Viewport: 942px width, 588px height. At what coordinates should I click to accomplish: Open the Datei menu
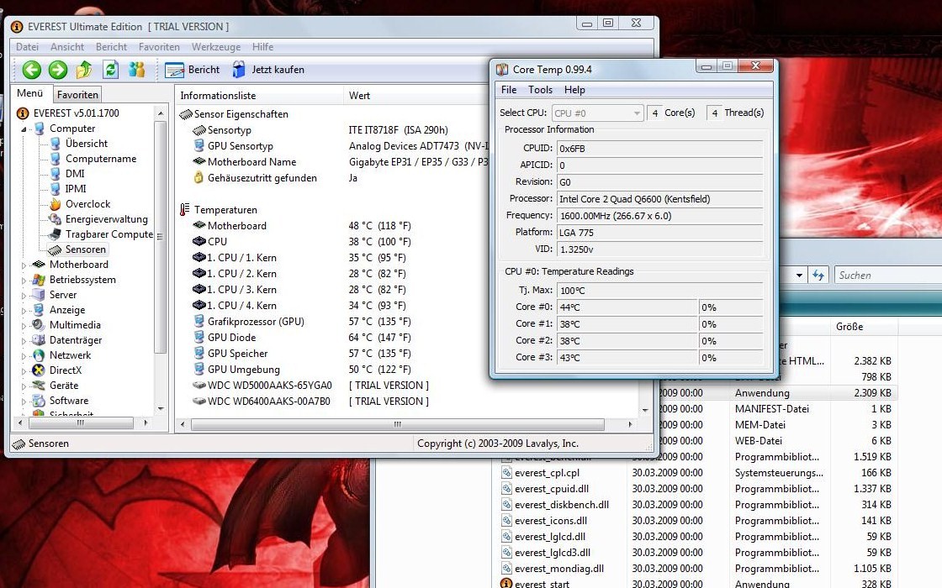(x=27, y=47)
